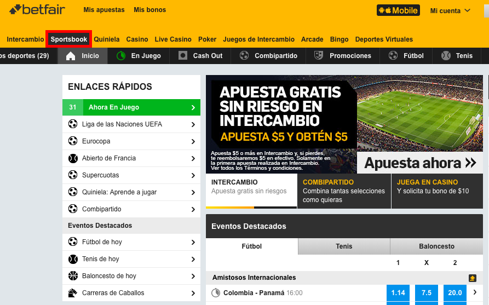Click Ver todos los Términos y condiciones text
This screenshot has height=305, width=489.
point(257,168)
